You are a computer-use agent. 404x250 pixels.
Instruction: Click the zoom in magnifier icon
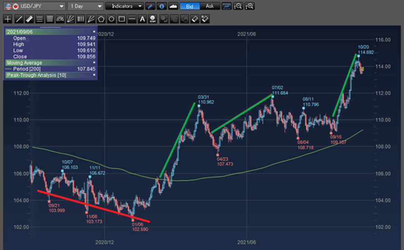tap(249, 6)
